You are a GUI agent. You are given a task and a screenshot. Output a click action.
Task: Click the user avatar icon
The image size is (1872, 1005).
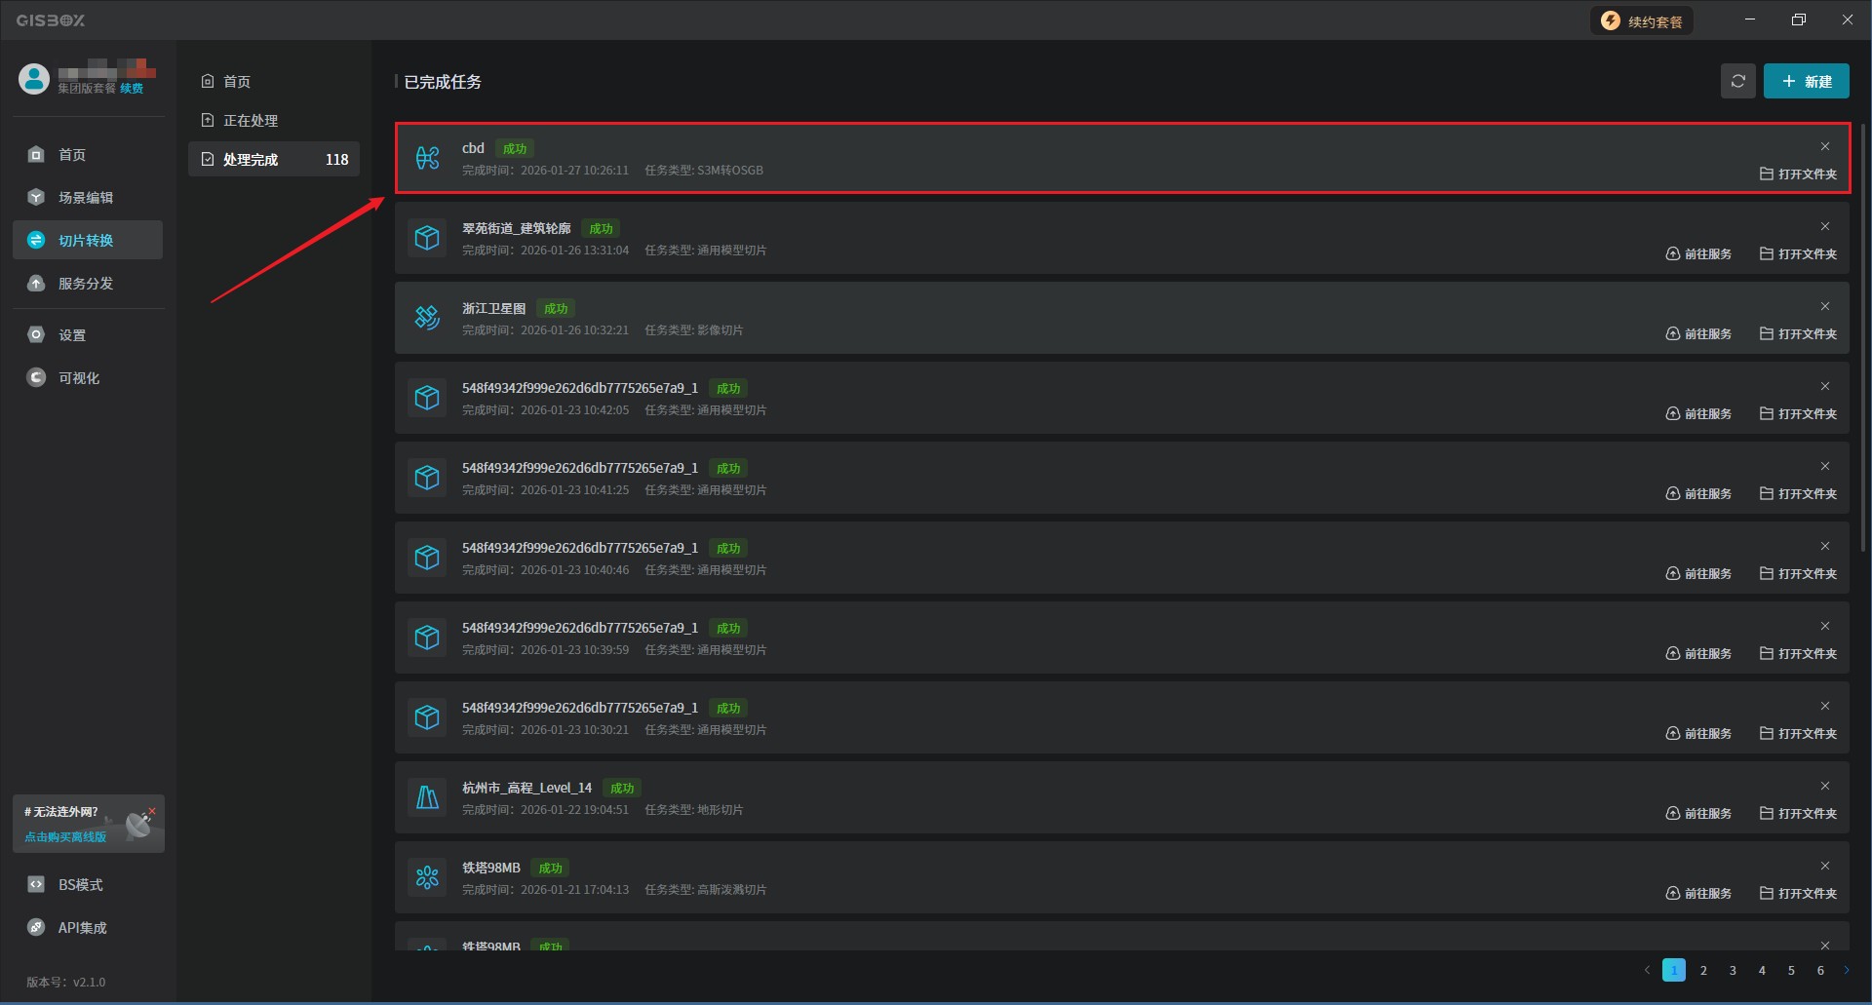coord(34,79)
